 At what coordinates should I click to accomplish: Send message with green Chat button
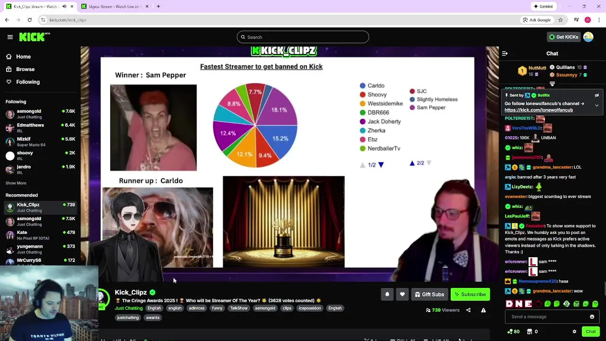[590, 332]
